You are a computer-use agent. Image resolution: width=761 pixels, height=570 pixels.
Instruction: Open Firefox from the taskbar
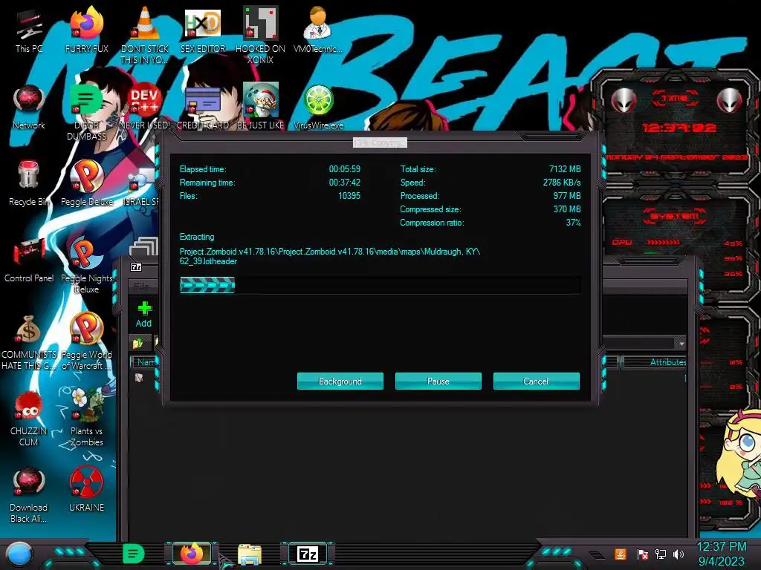click(x=192, y=554)
